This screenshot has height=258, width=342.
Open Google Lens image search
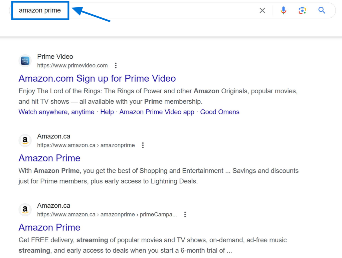point(303,10)
